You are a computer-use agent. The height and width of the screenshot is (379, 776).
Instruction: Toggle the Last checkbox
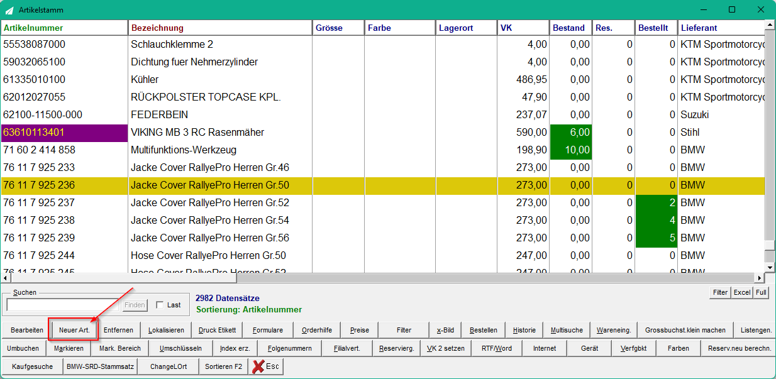coord(160,305)
